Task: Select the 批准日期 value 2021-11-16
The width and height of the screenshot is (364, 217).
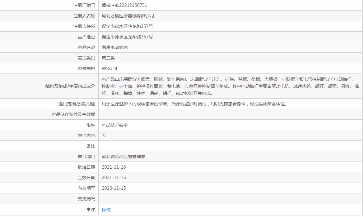Action: (x=114, y=167)
